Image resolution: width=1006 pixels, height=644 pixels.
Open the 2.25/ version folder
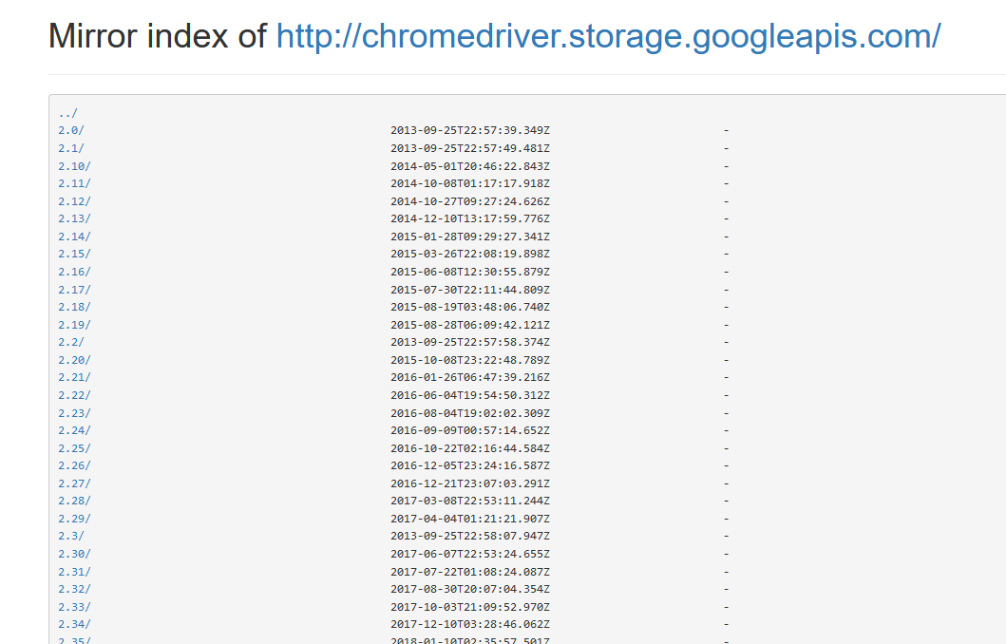(67, 447)
